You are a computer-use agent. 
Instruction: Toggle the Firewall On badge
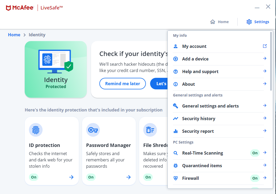coord(255,178)
